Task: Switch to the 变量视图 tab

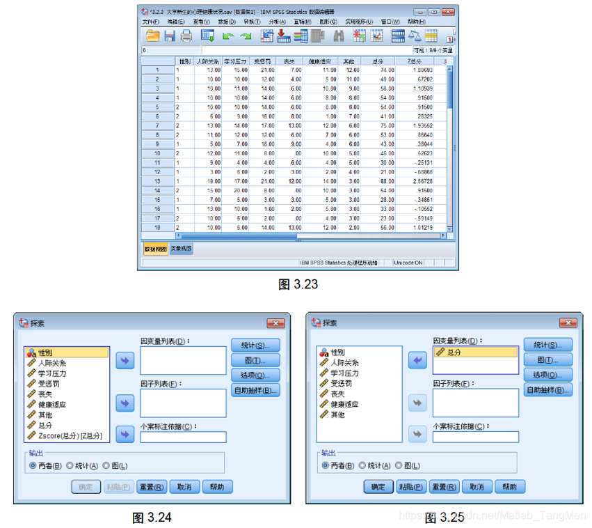Action: (182, 248)
